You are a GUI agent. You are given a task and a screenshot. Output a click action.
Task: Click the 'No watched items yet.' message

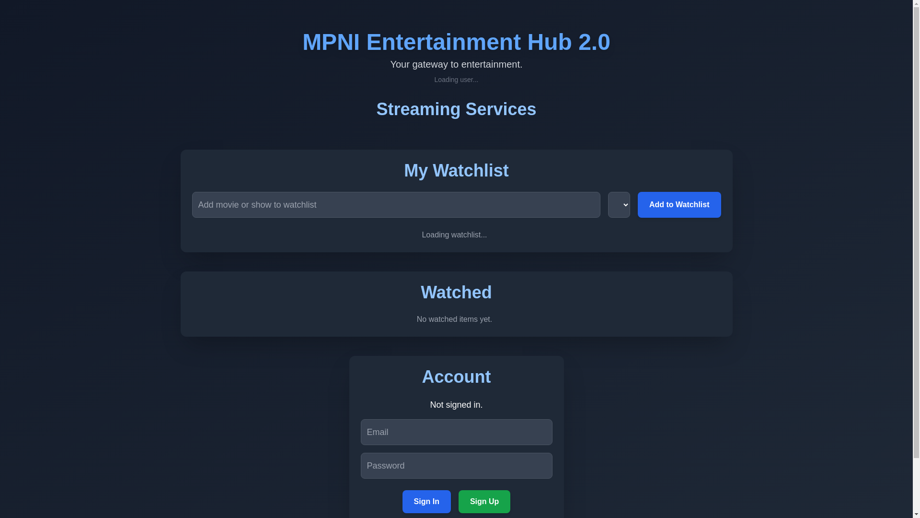[454, 319]
